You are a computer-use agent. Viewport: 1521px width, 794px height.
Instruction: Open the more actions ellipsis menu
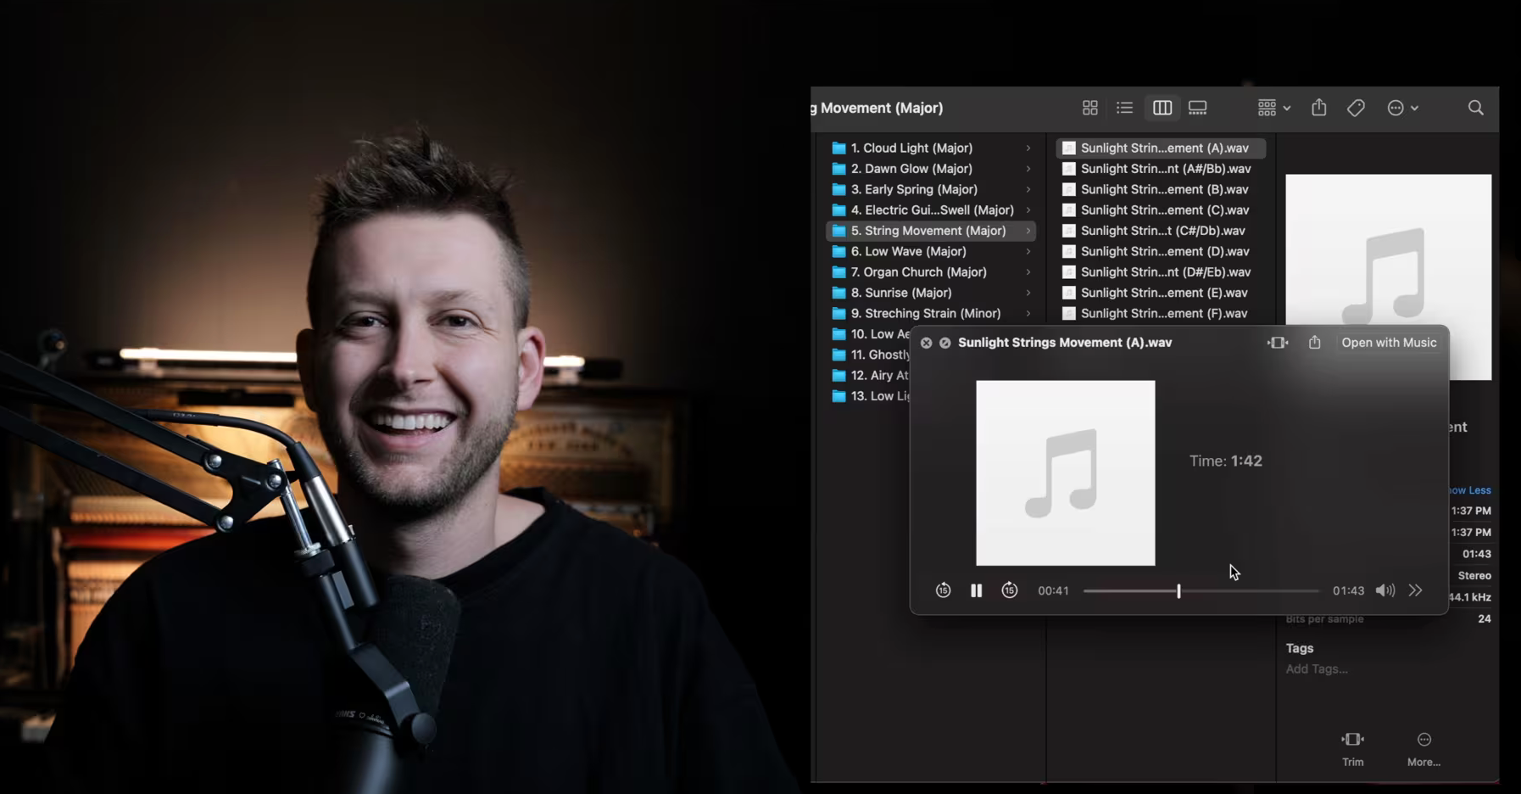coord(1402,108)
